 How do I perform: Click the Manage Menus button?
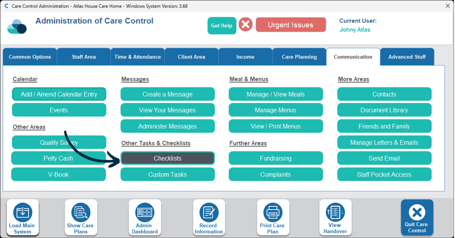275,110
